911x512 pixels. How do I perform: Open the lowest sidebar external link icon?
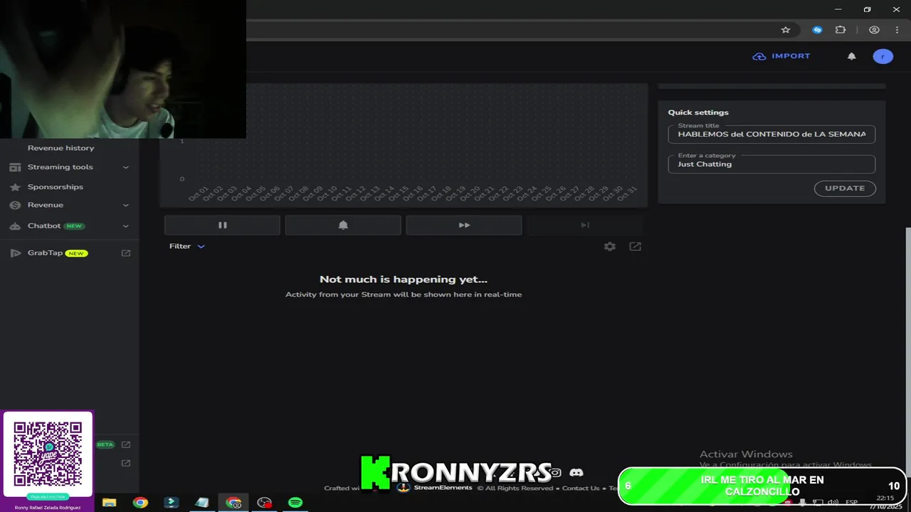tap(126, 463)
